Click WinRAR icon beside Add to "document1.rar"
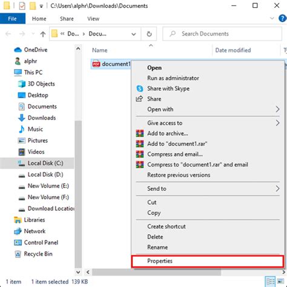This screenshot has width=287, height=287. (140, 144)
